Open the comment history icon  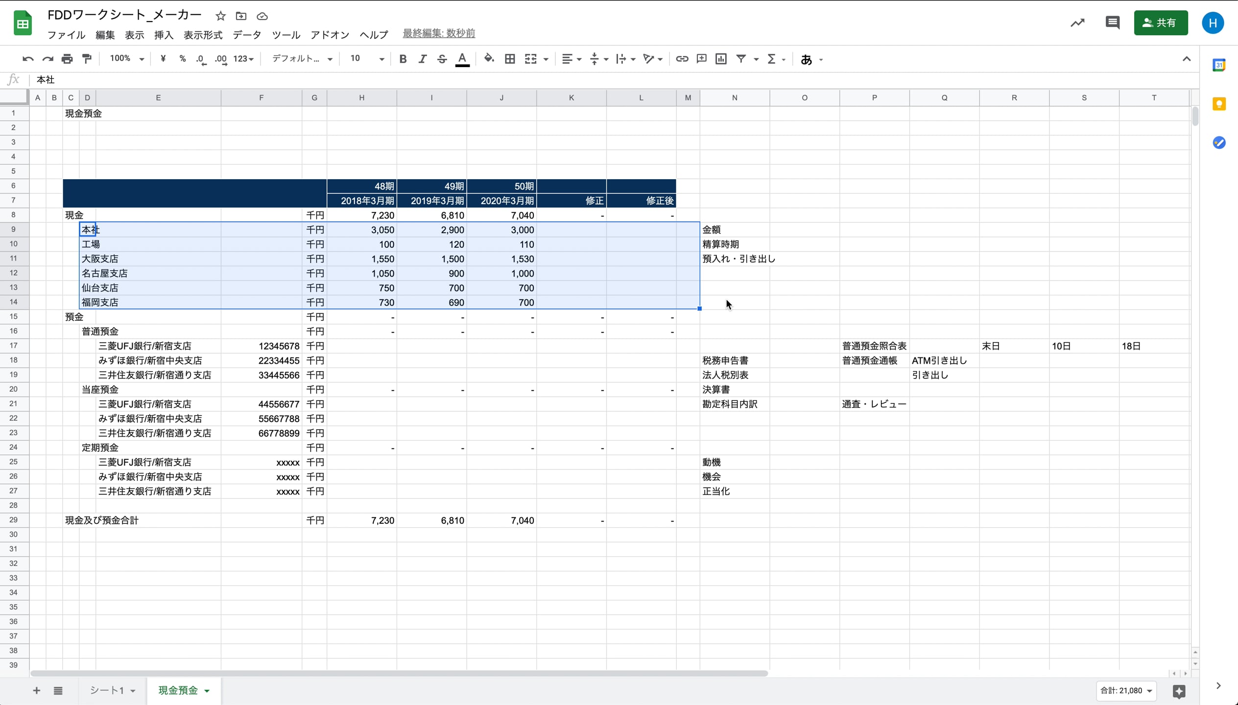pyautogui.click(x=1112, y=23)
